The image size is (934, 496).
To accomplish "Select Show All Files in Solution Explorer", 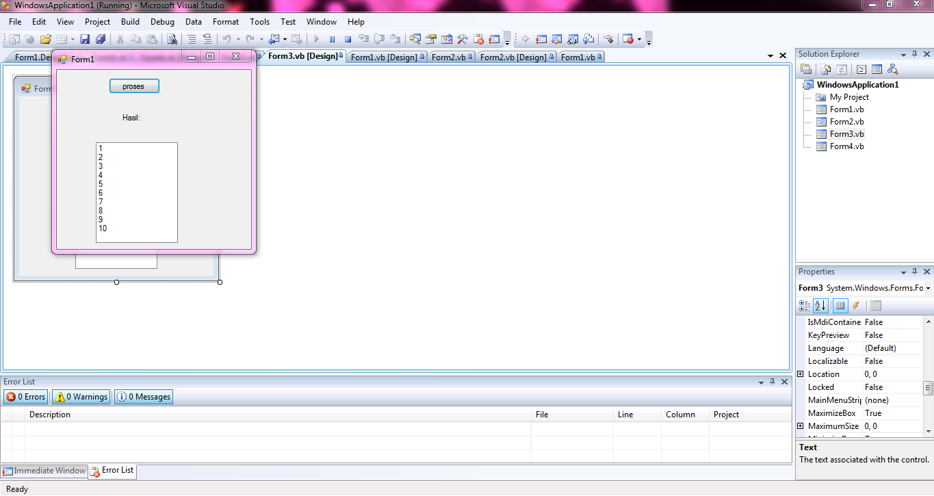I will [x=825, y=69].
